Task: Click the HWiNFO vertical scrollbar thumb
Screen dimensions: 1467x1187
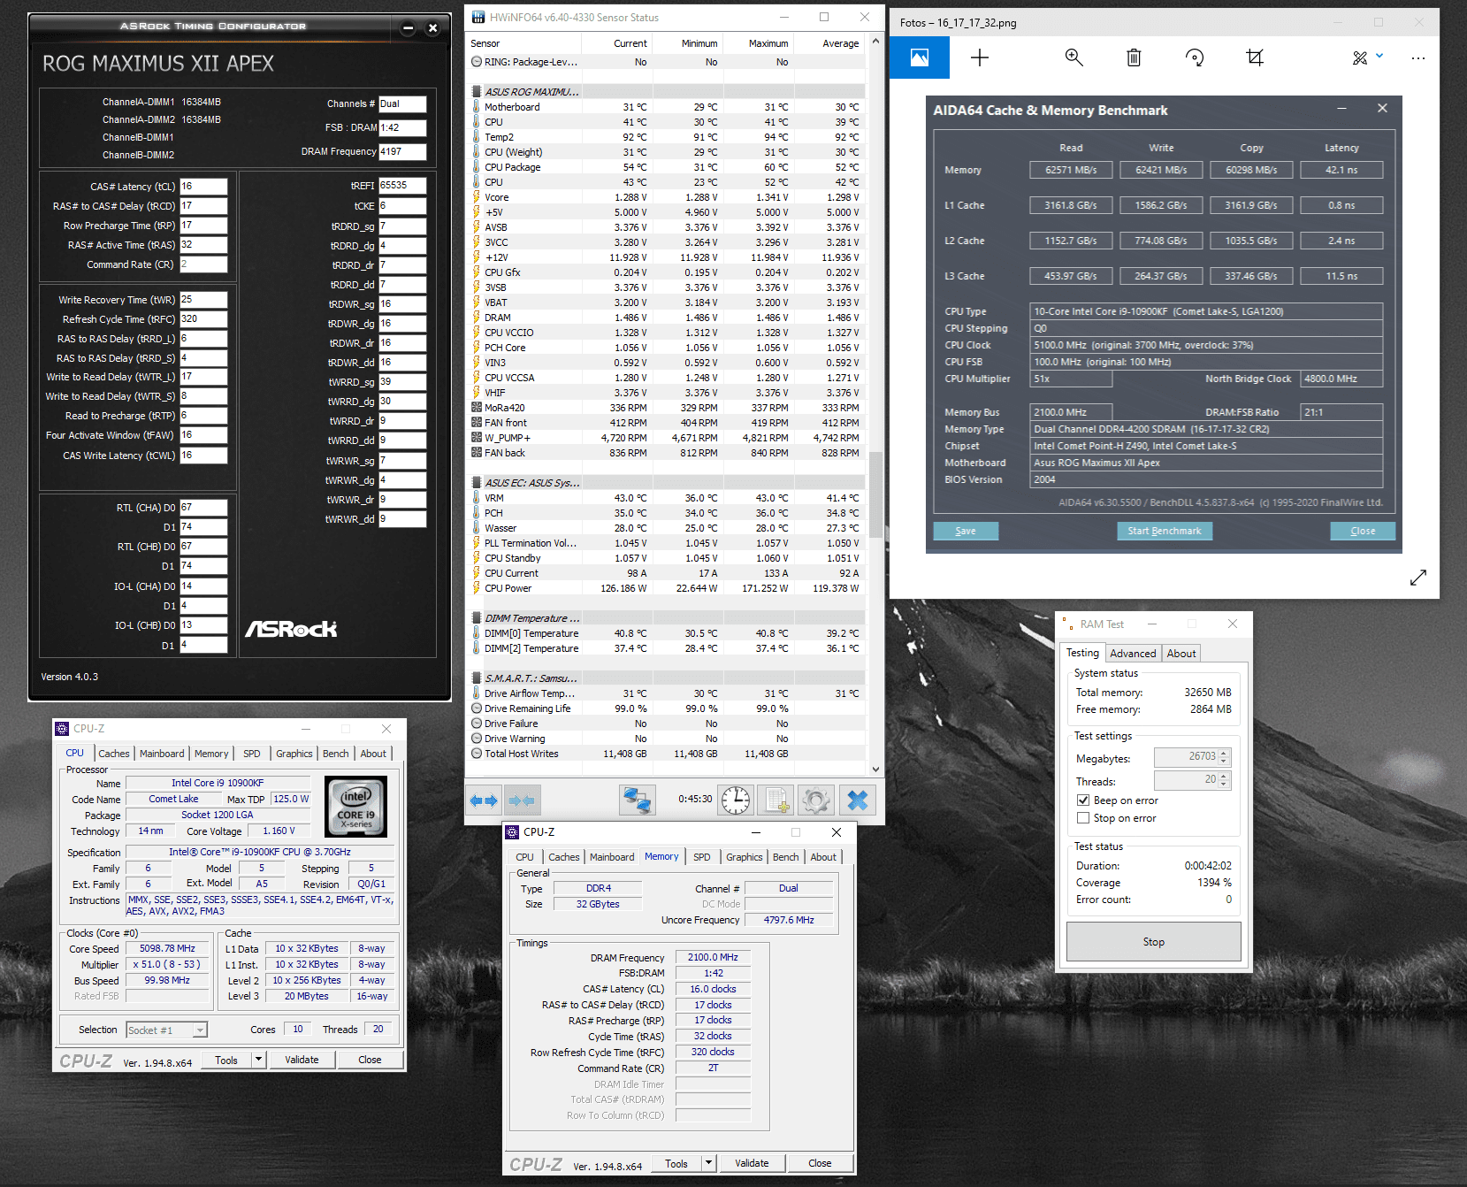Action: (876, 495)
